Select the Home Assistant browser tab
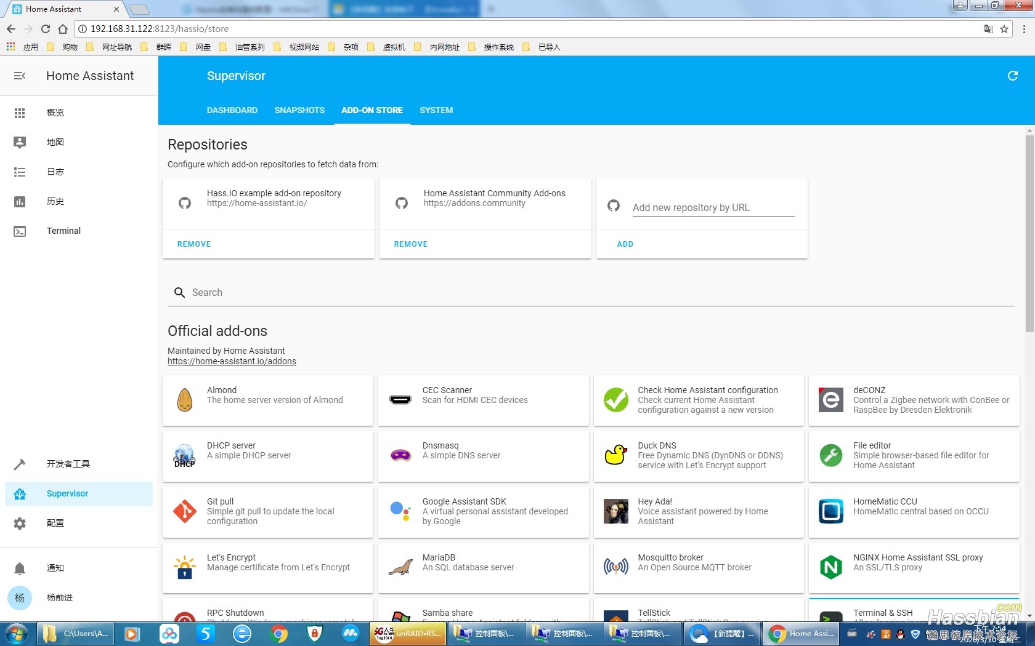The image size is (1035, 646). coord(65,9)
